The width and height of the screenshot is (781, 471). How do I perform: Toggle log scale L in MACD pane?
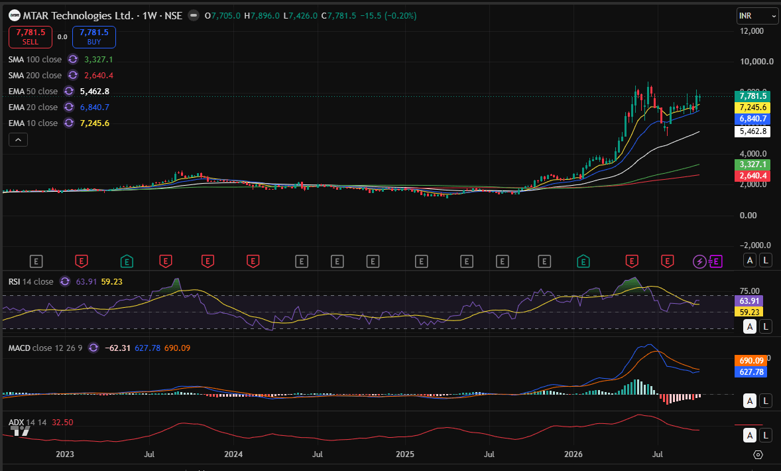(x=766, y=401)
